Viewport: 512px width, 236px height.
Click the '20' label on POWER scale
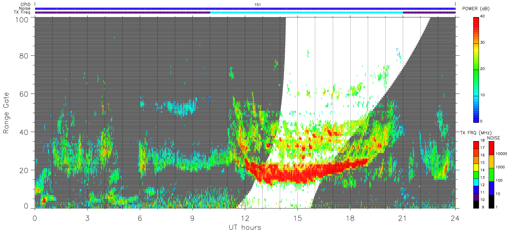pyautogui.click(x=483, y=69)
